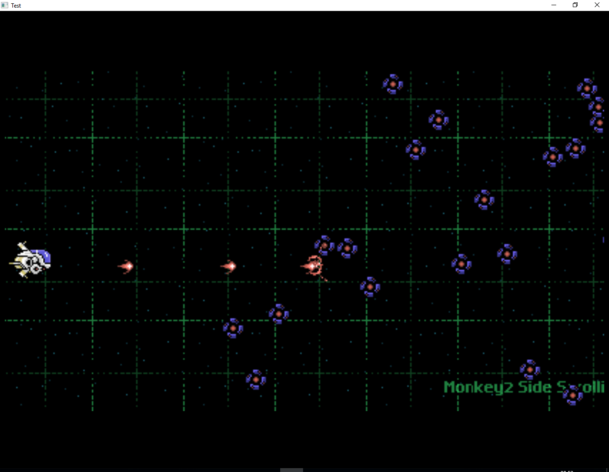Hit the lowest enemy orb left of the text
Screen dimensions: 609x472
click(x=256, y=380)
